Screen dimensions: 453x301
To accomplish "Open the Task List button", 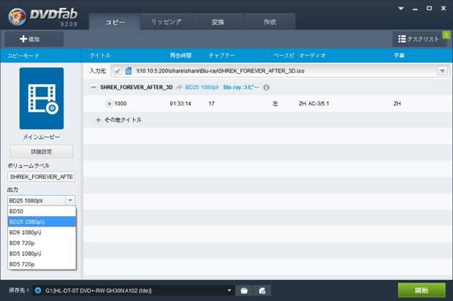I will tap(419, 39).
